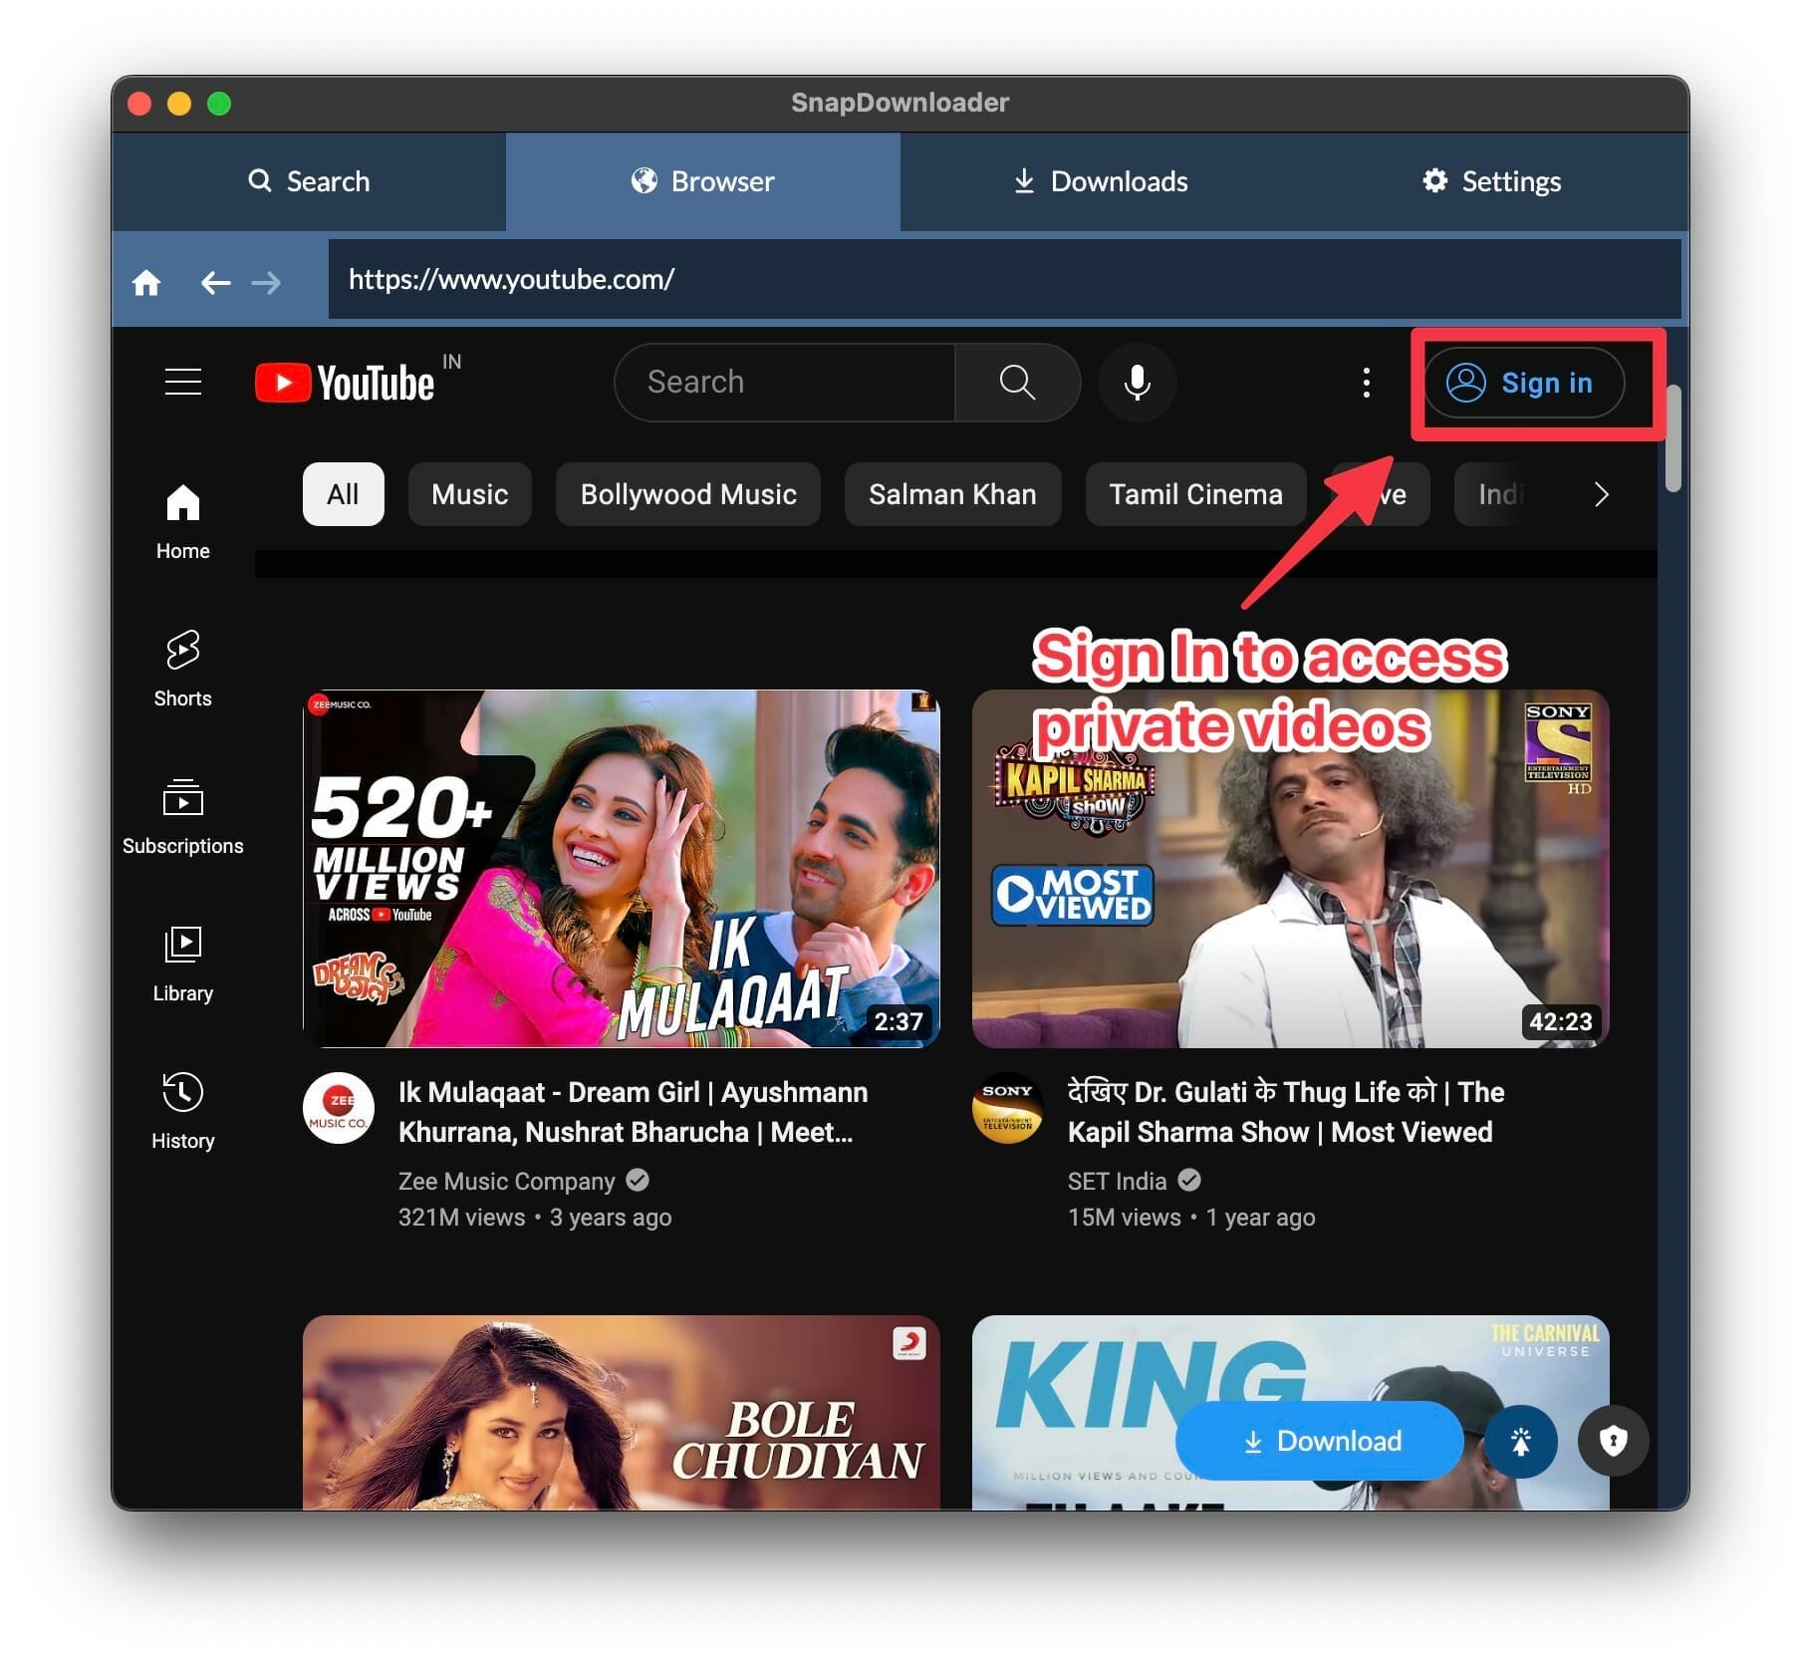Open Shorts from the sidebar
1801x1658 pixels.
(x=182, y=651)
